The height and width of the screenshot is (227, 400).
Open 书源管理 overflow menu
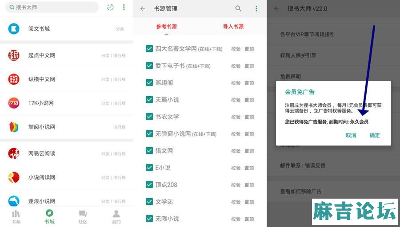click(256, 9)
